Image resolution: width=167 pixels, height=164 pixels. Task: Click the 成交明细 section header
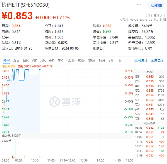point(149,124)
